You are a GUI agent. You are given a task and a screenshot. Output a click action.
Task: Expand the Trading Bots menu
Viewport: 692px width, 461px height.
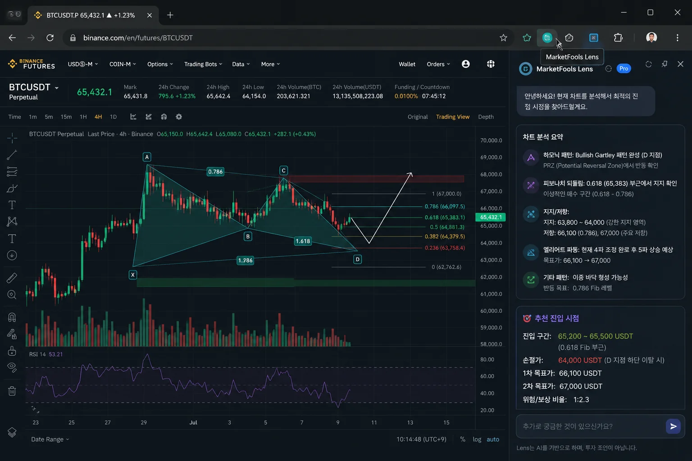[203, 64]
